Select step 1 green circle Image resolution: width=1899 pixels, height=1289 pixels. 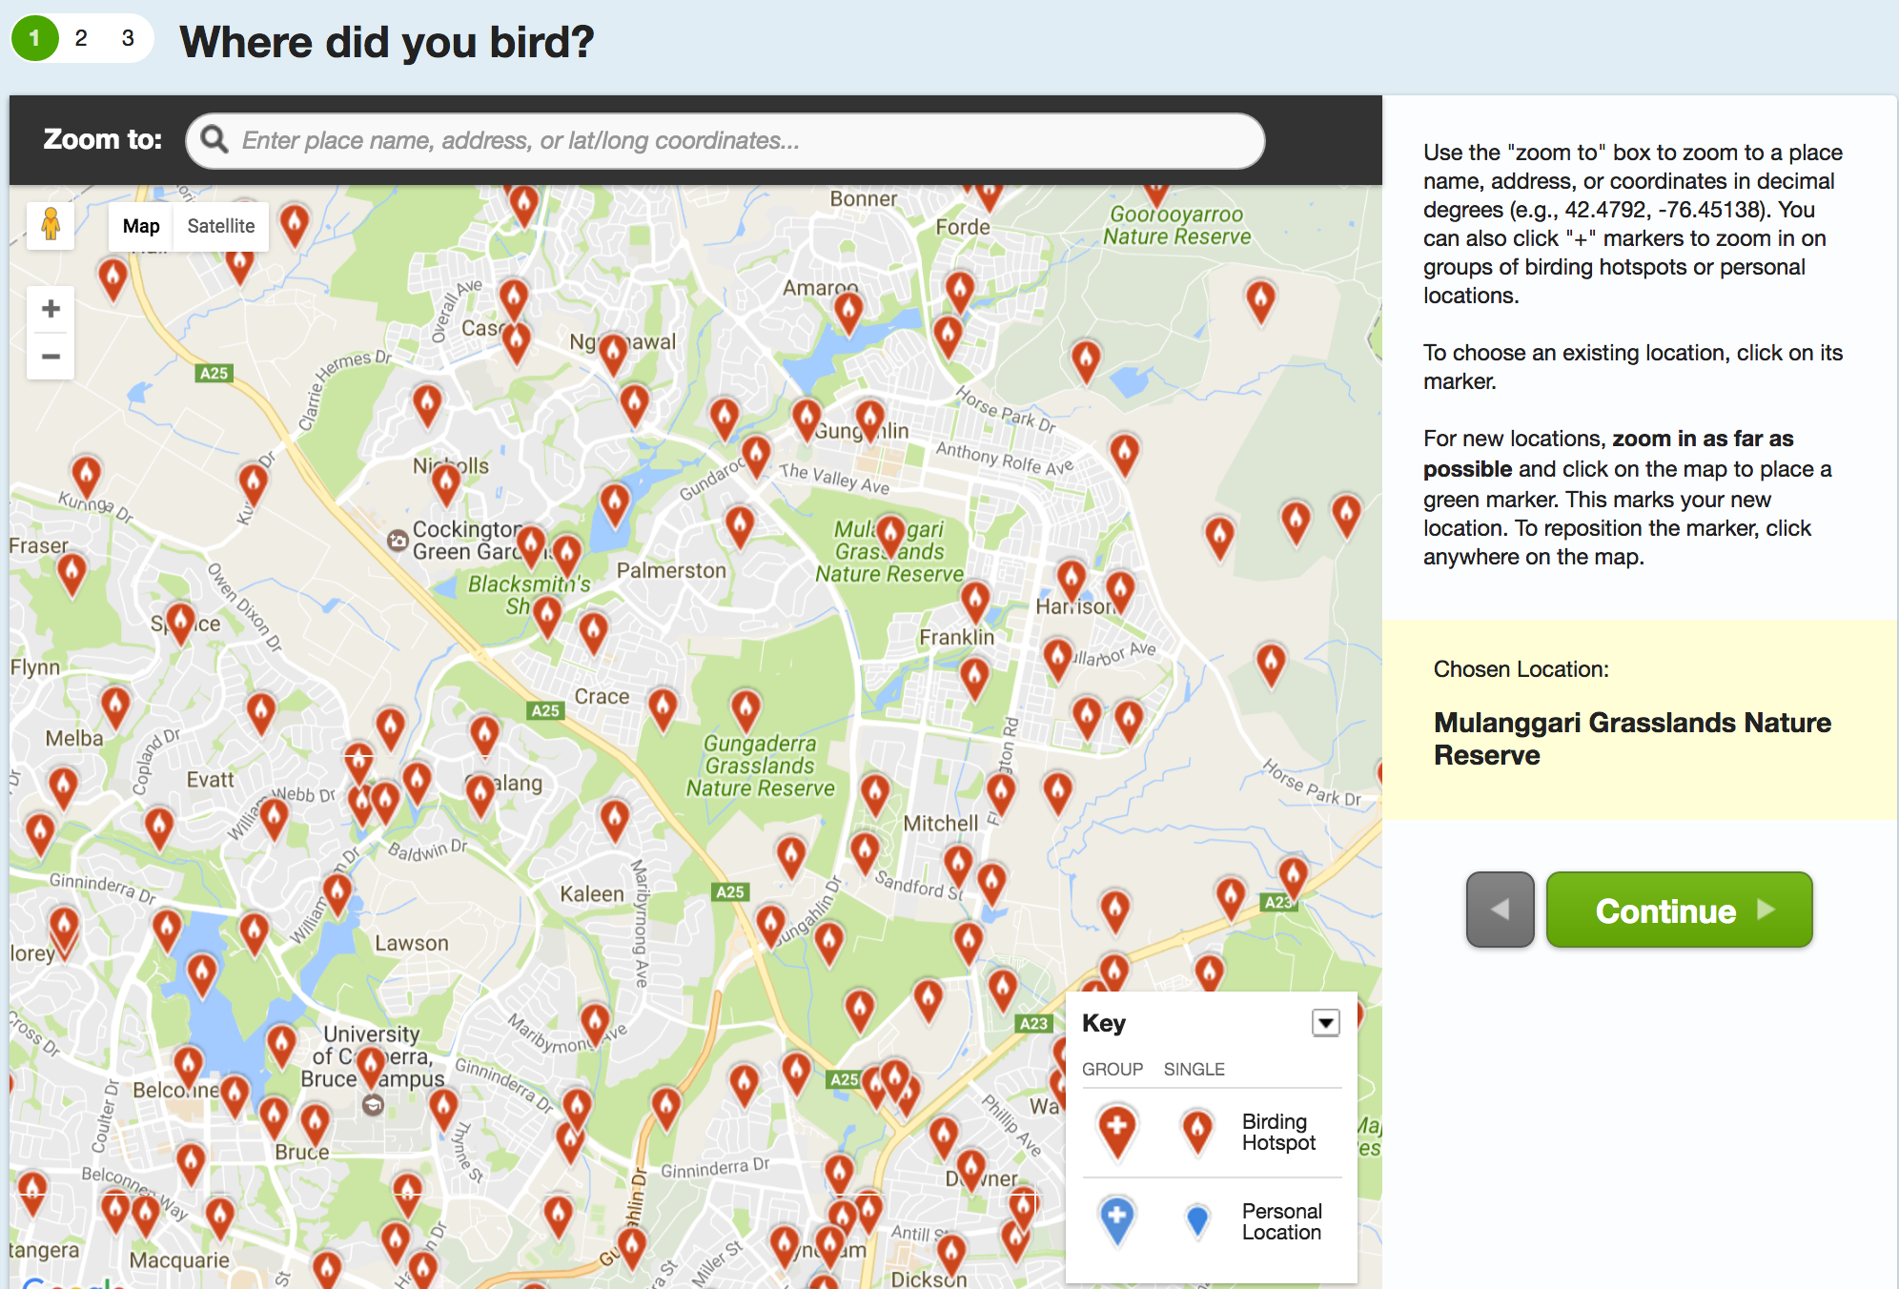point(35,38)
